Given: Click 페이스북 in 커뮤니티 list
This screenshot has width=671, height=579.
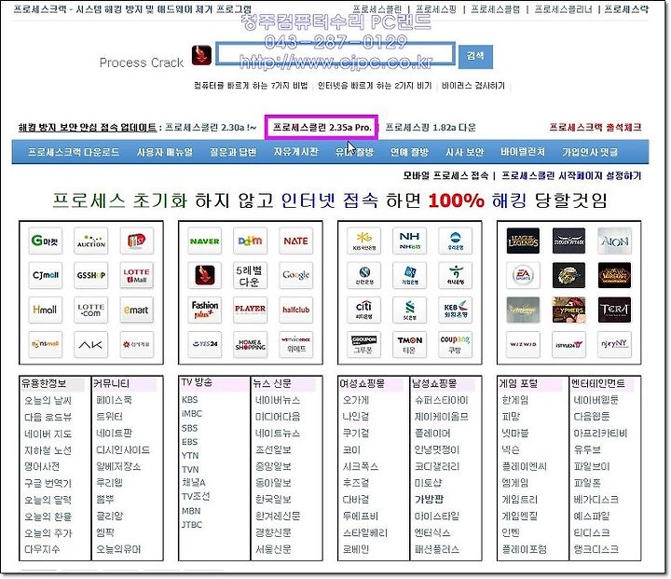Looking at the screenshot, I should click(114, 400).
